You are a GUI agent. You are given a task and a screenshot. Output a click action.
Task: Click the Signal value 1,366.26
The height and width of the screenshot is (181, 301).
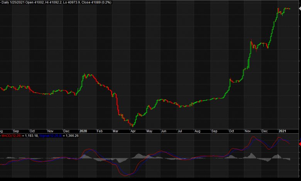coord(72,136)
